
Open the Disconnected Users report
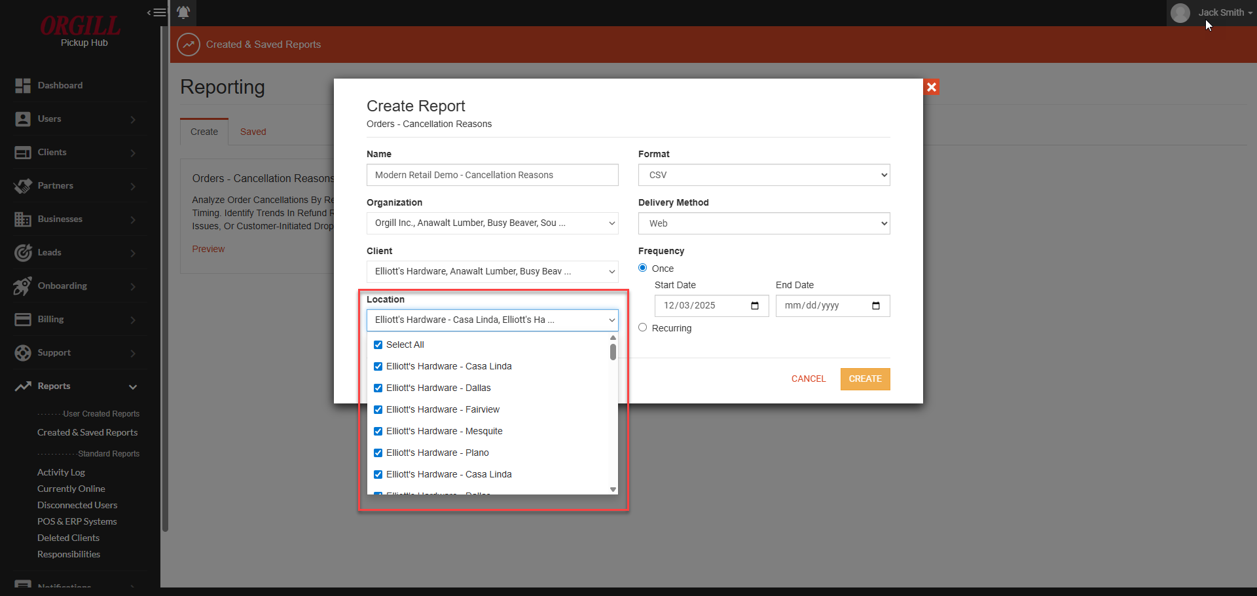(x=77, y=505)
